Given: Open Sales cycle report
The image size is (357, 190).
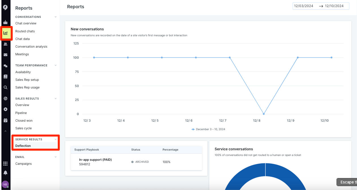Looking at the screenshot, I should coord(24,128).
